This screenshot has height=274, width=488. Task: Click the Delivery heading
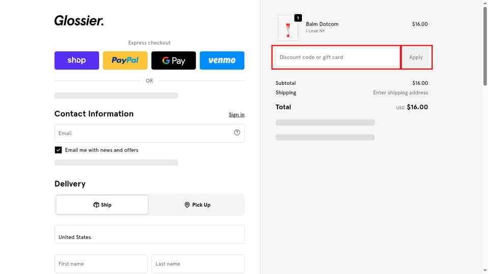(70, 184)
